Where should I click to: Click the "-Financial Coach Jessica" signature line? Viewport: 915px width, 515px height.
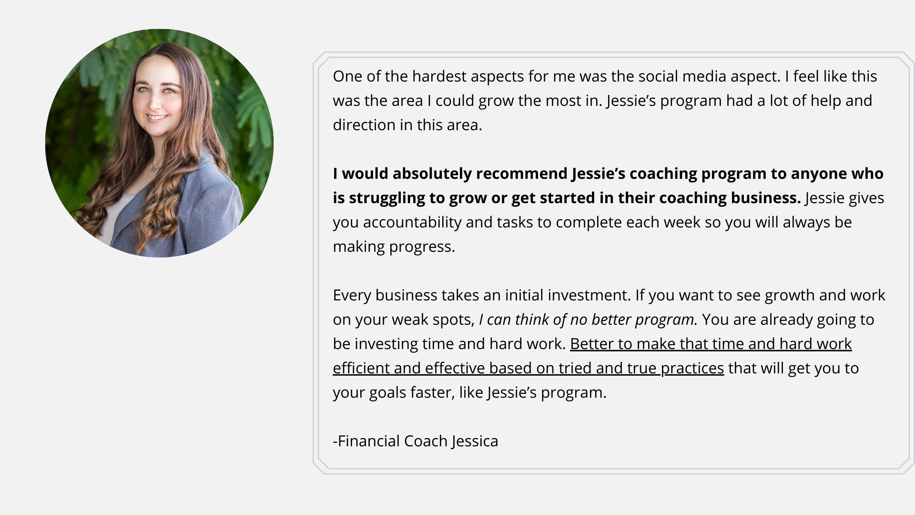pos(415,441)
